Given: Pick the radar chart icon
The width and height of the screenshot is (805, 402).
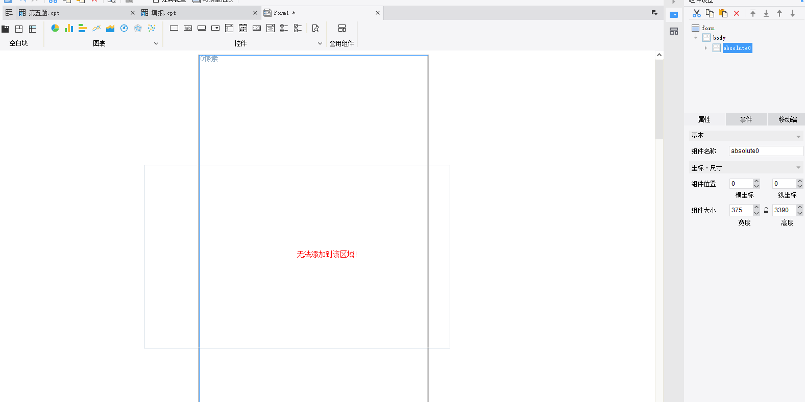Looking at the screenshot, I should pyautogui.click(x=138, y=28).
